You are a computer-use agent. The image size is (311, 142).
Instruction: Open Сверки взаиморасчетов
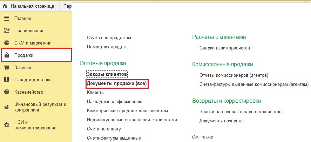pyautogui.click(x=224, y=48)
